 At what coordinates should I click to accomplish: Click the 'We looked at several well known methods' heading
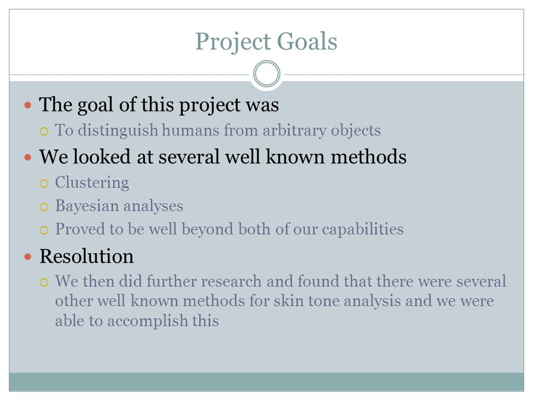(223, 157)
